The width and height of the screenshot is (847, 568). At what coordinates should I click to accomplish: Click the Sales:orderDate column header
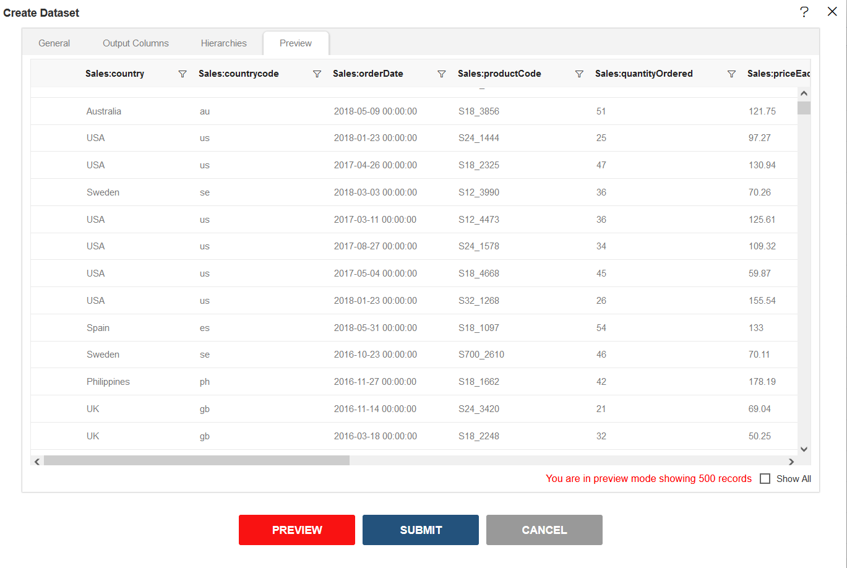(368, 74)
